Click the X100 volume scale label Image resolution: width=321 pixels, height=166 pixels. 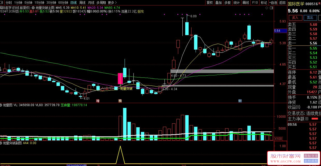[278, 139]
